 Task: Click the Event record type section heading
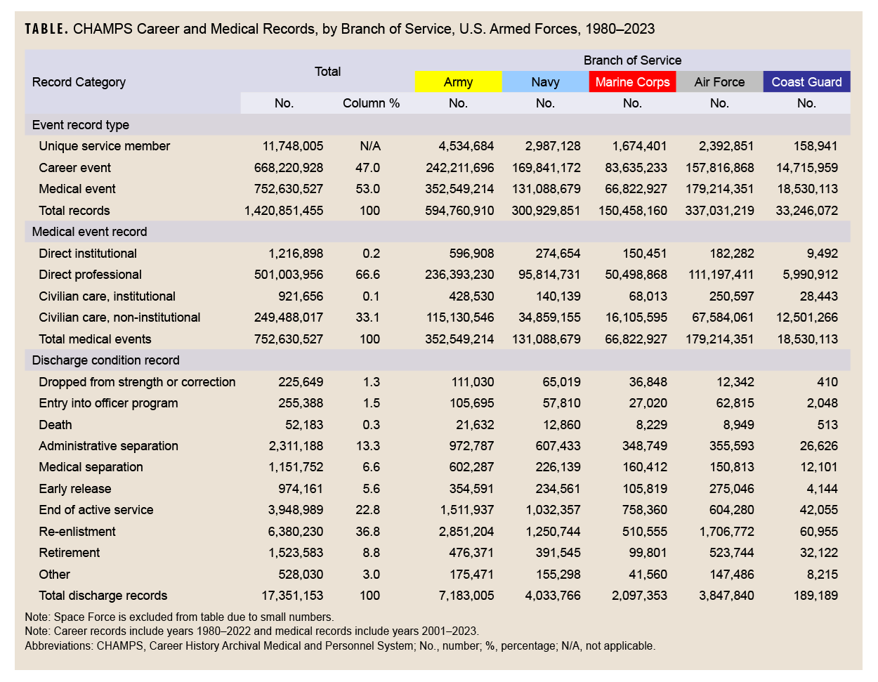tap(81, 125)
